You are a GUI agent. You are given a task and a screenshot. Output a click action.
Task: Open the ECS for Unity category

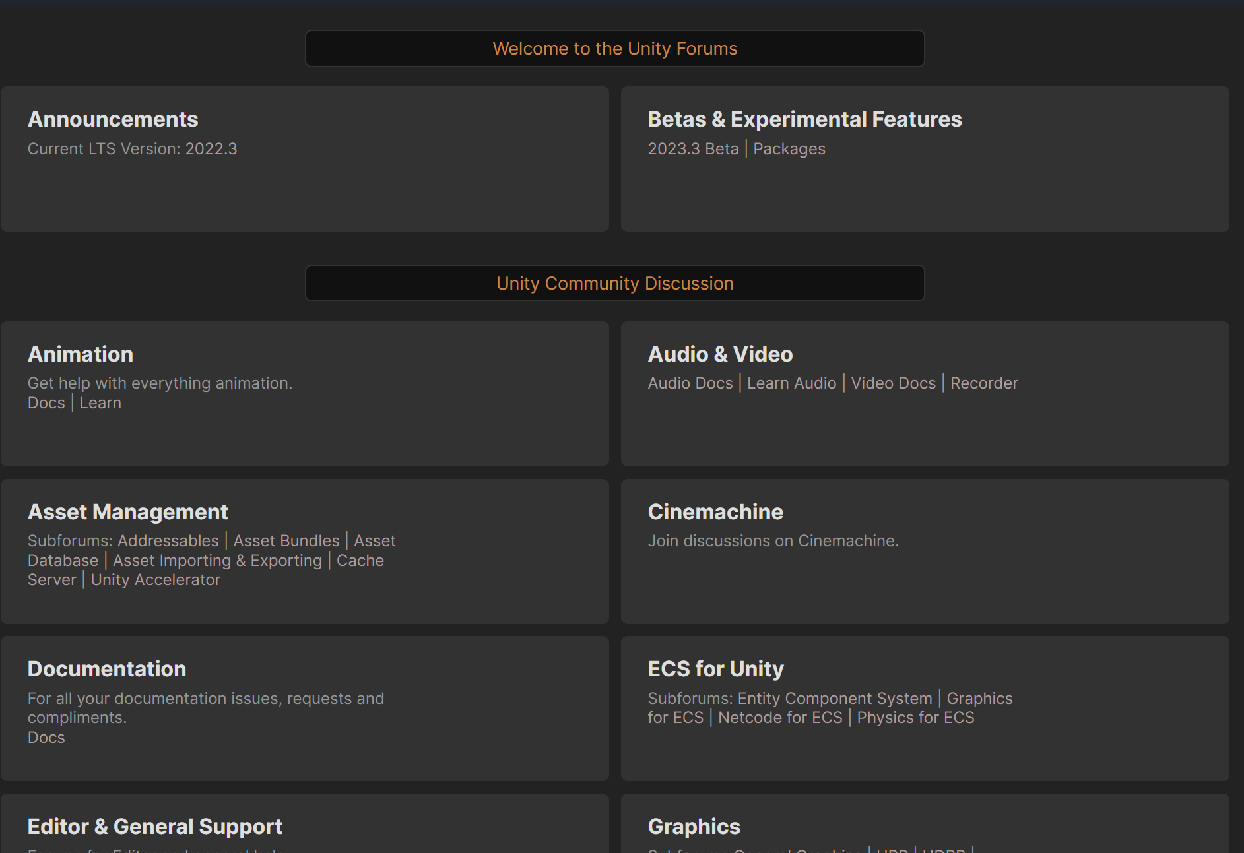715,668
